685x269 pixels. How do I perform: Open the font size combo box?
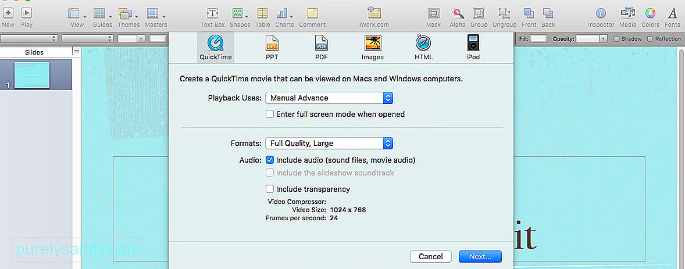click(x=131, y=39)
